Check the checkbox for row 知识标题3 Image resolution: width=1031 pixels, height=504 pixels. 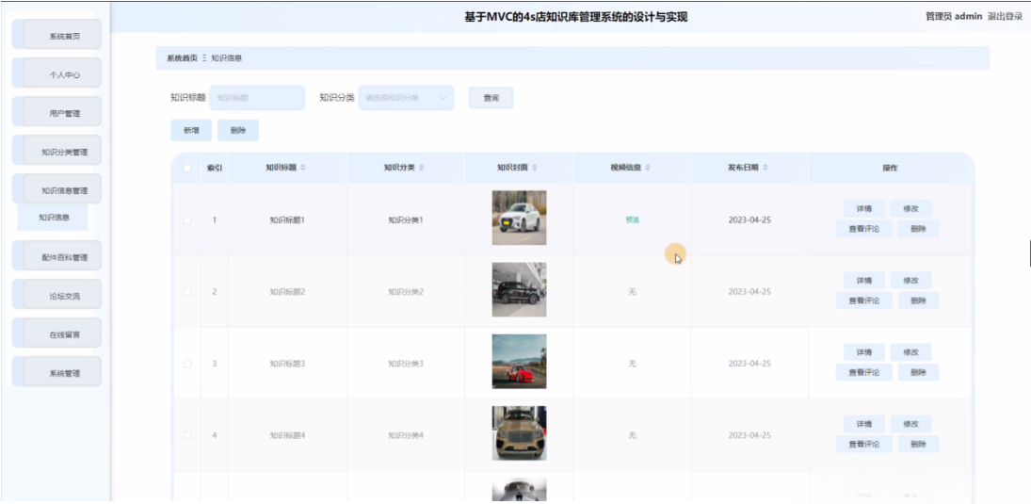[187, 364]
